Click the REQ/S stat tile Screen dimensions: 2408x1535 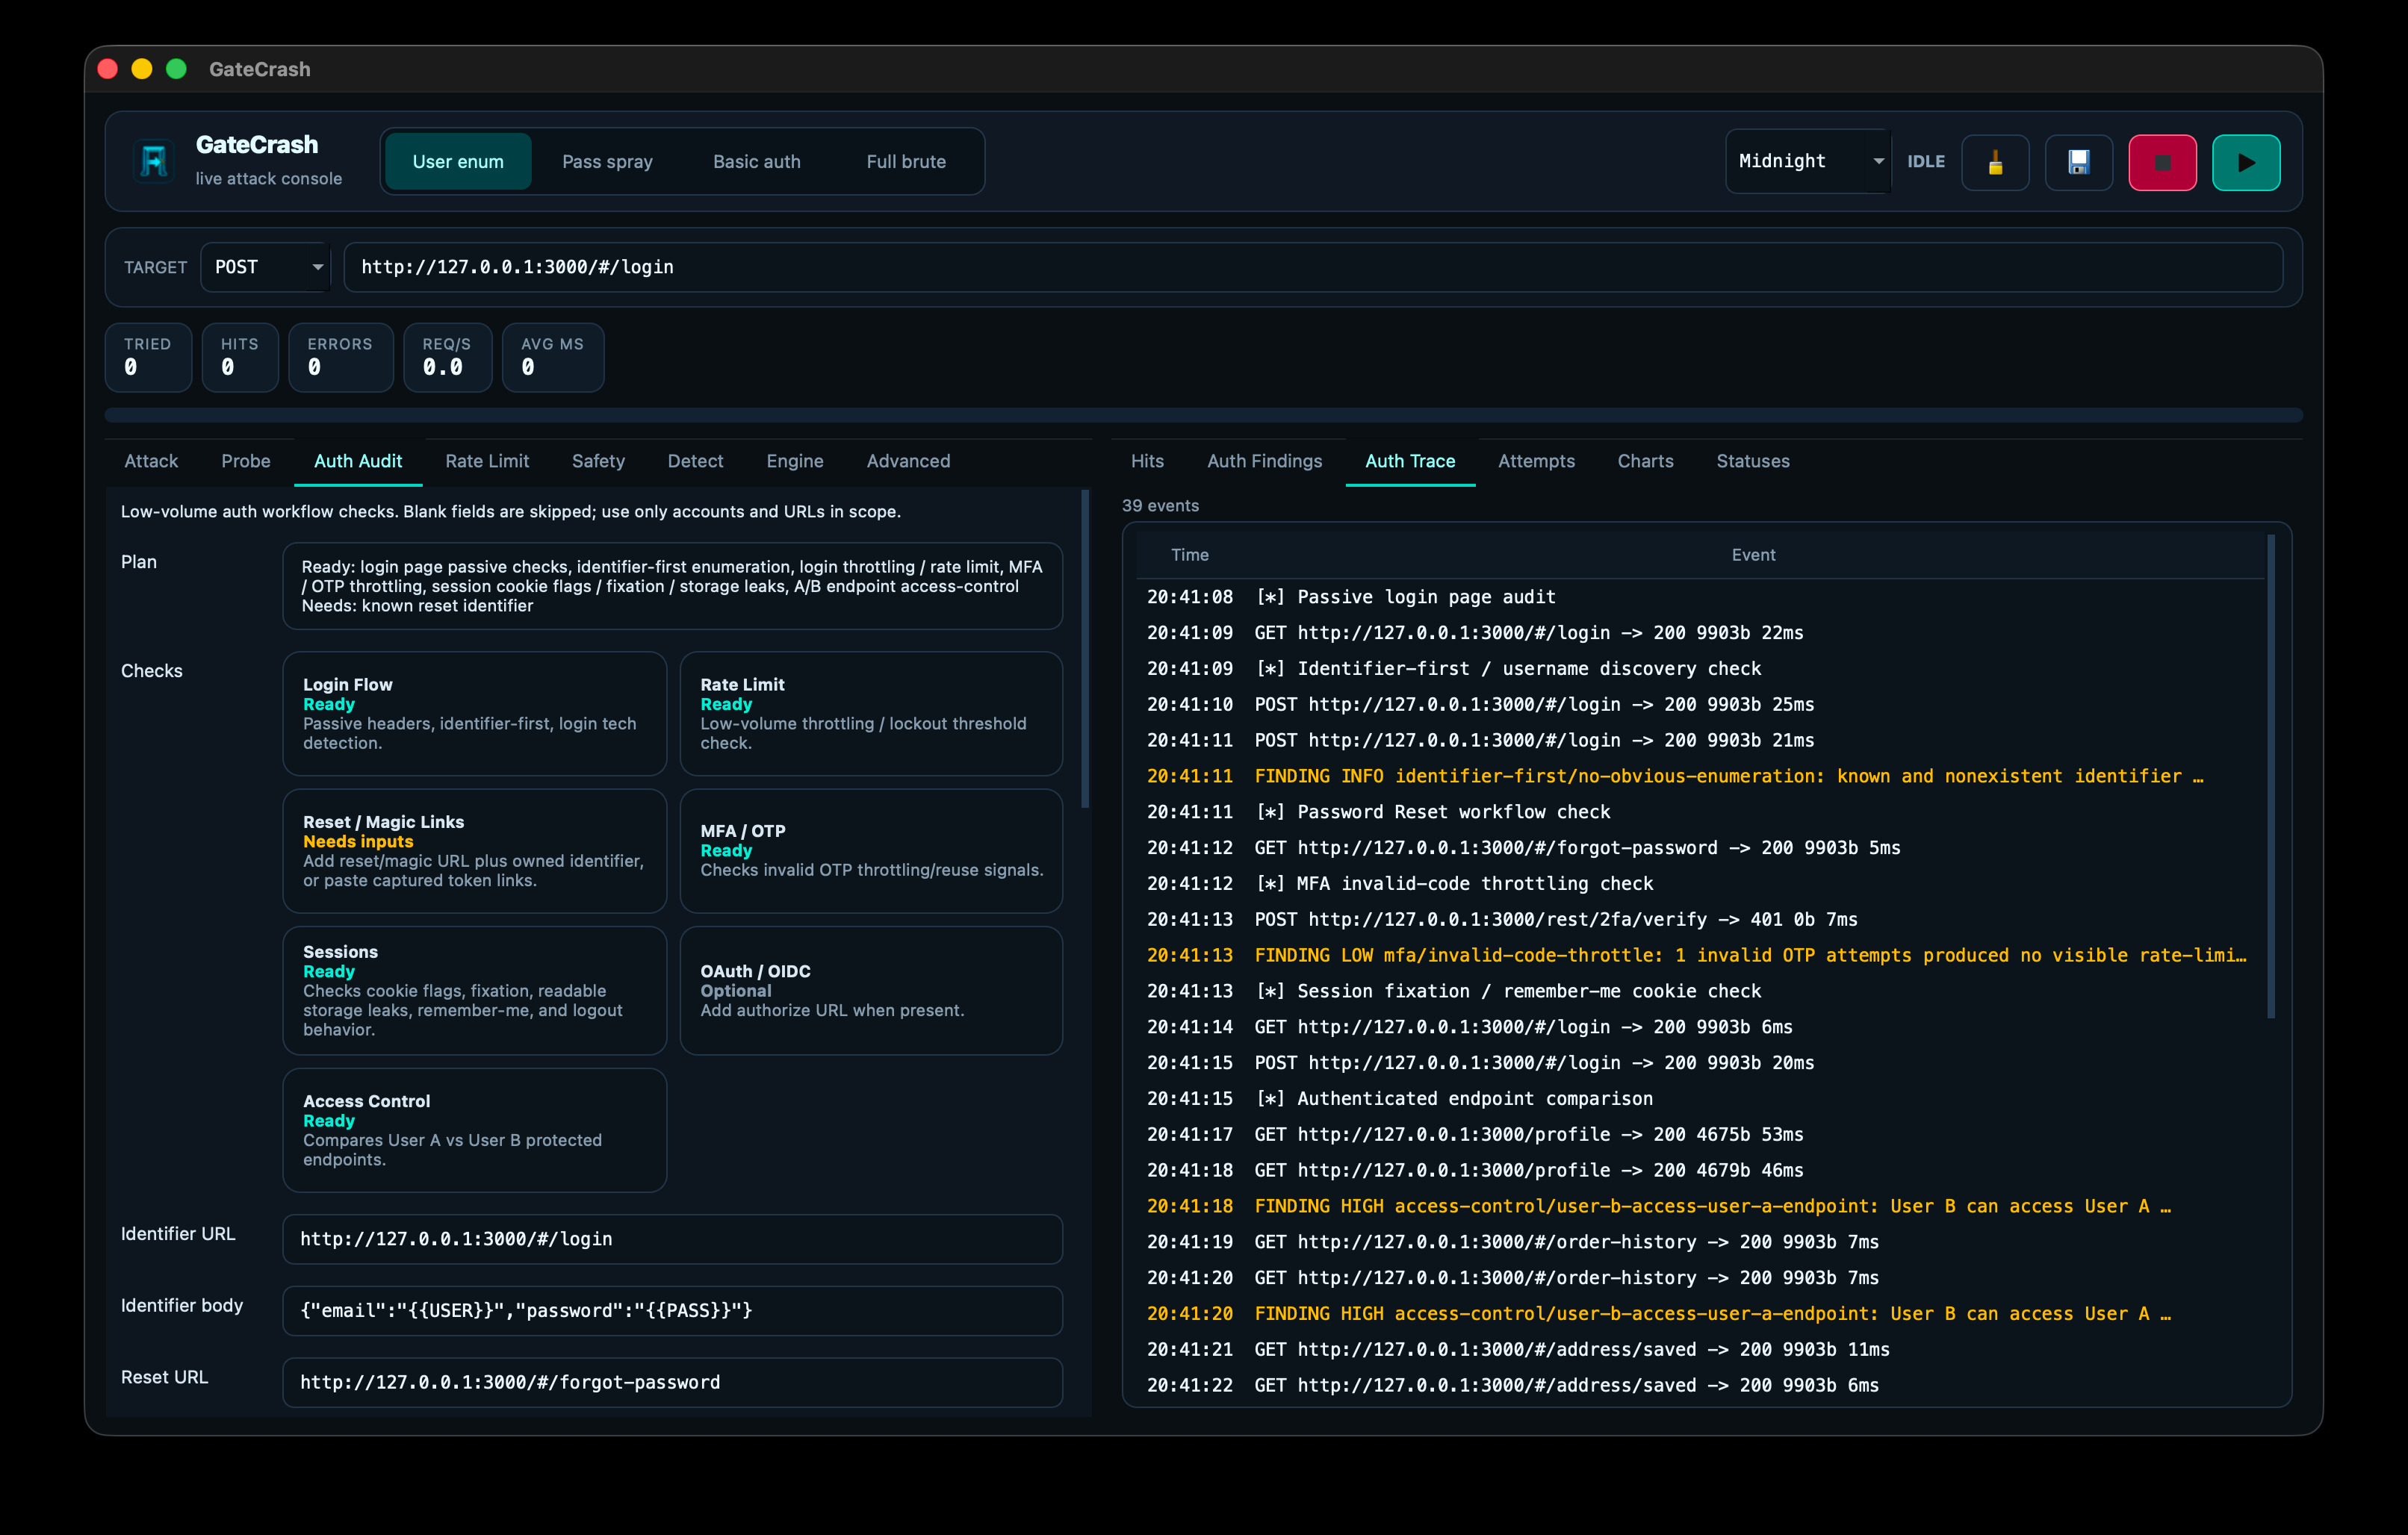447,357
